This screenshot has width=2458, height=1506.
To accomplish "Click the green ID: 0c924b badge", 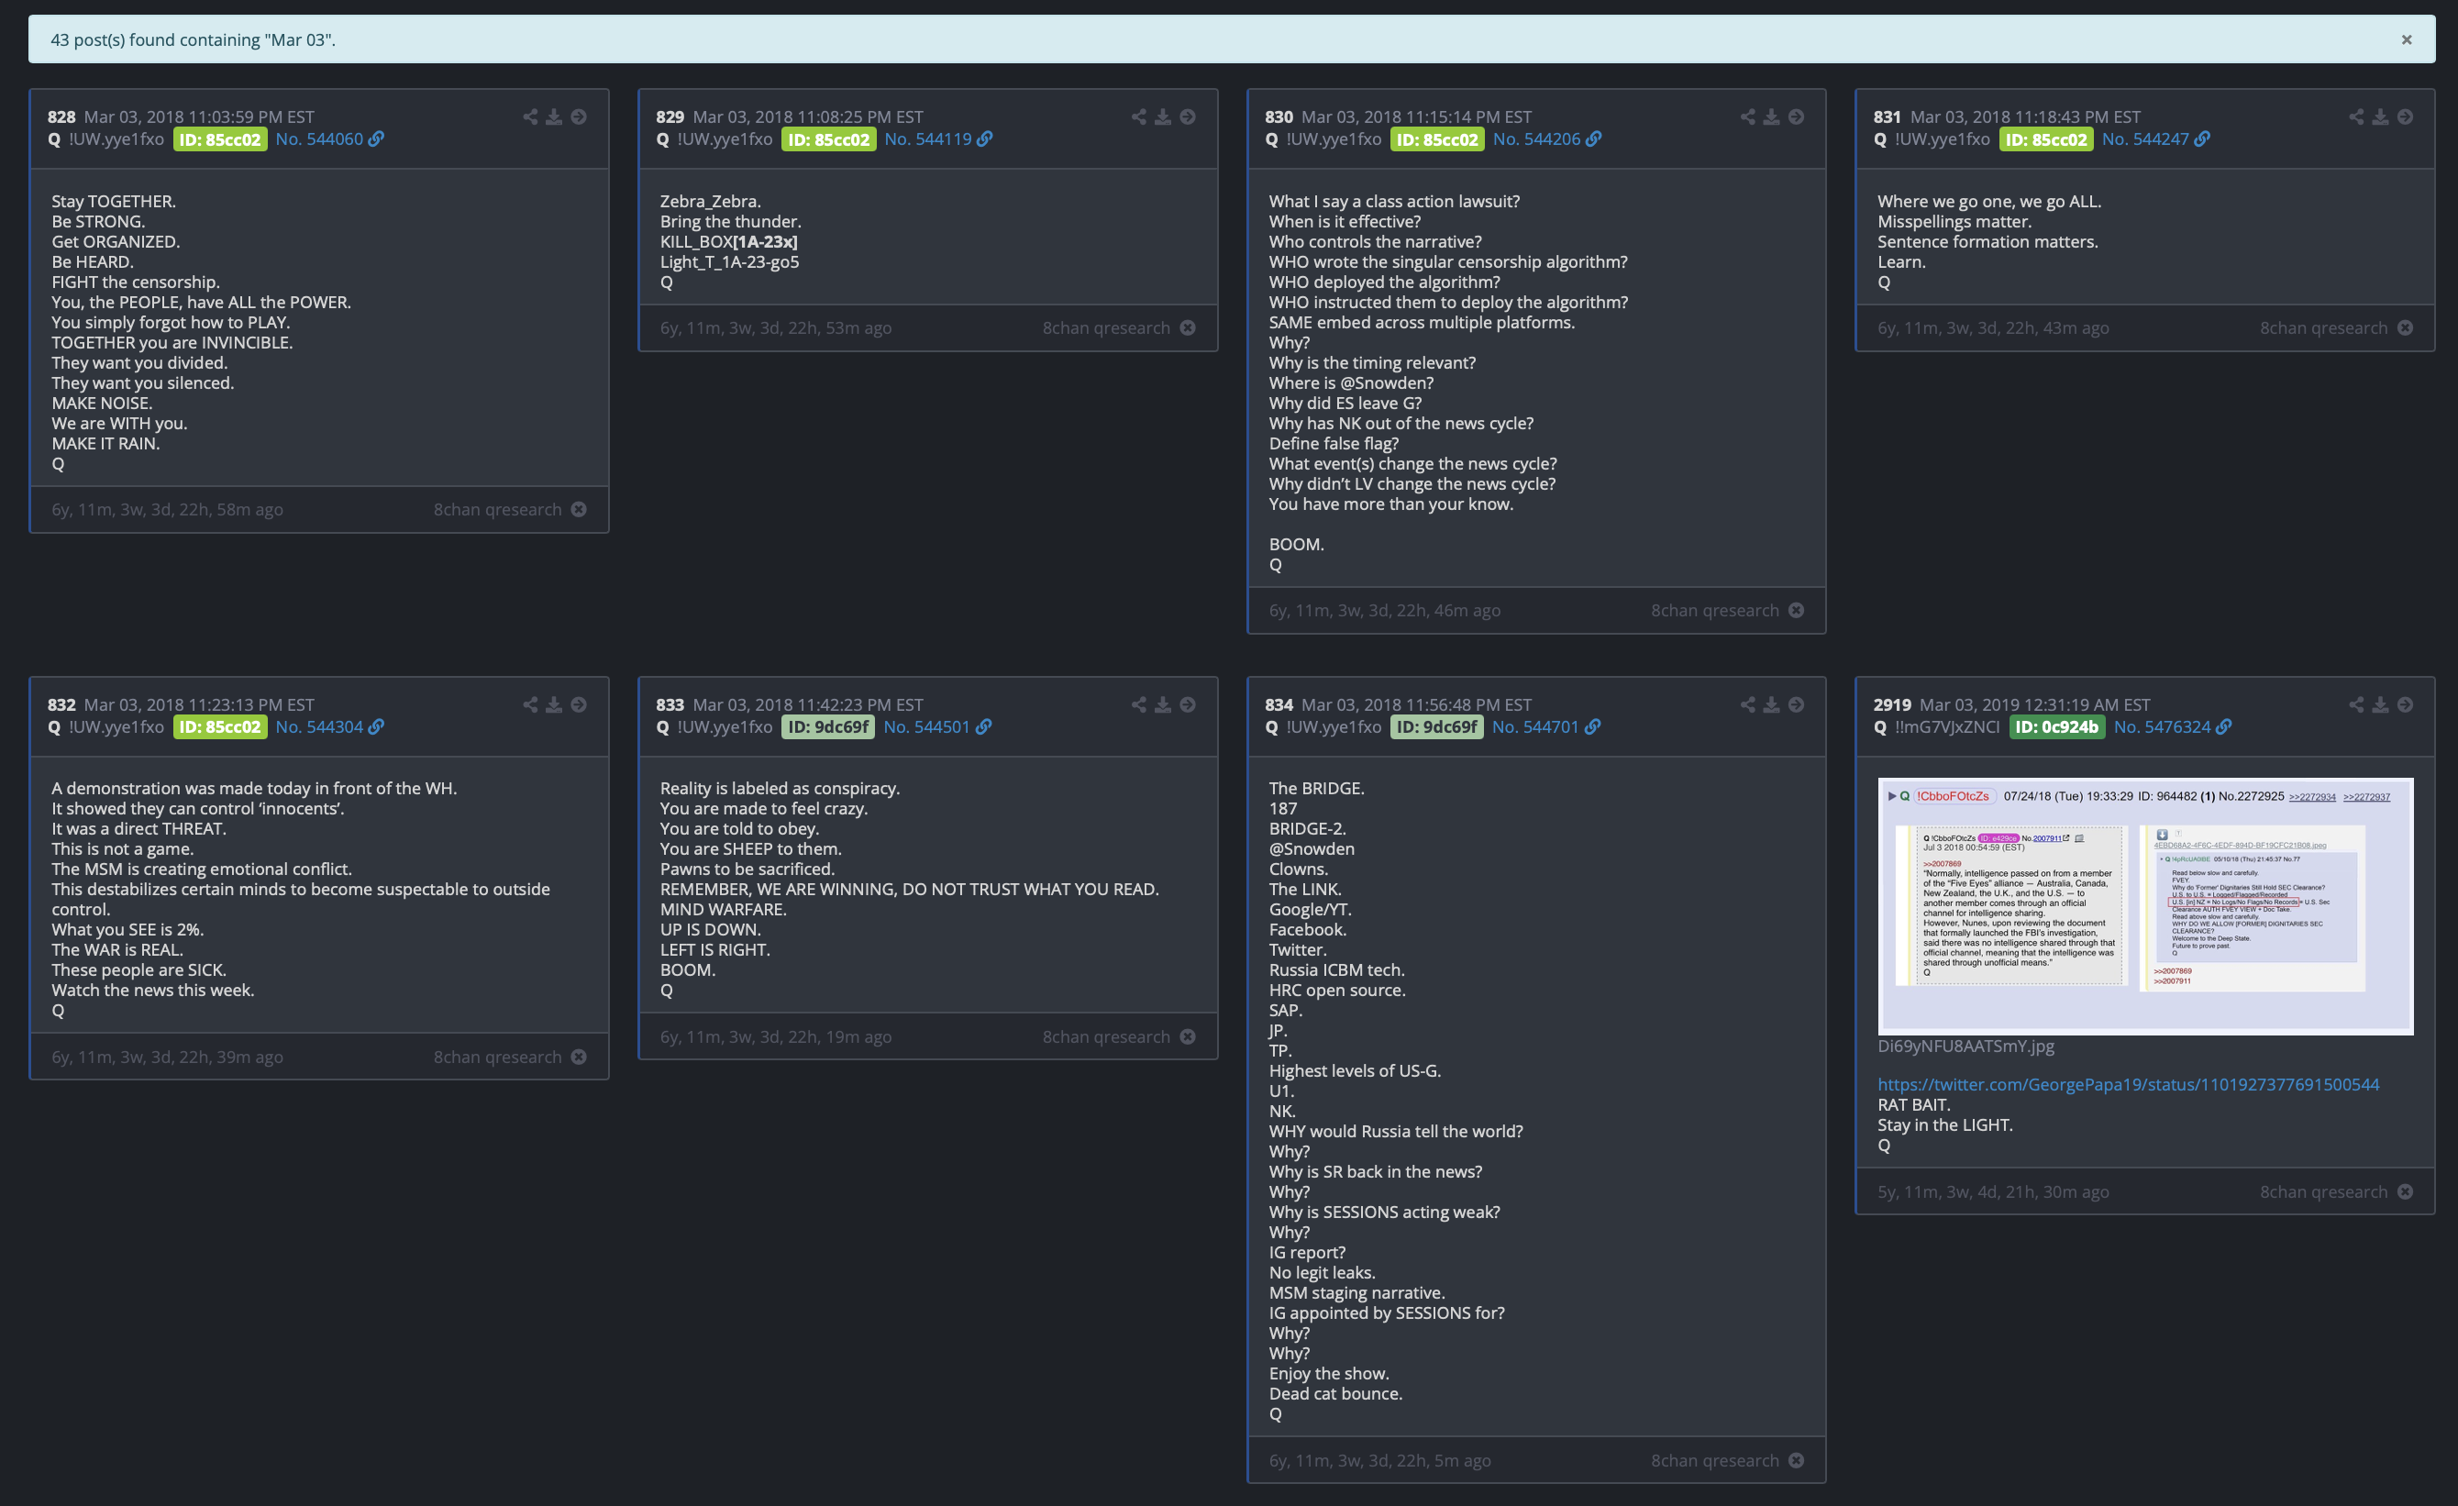I will [2056, 727].
